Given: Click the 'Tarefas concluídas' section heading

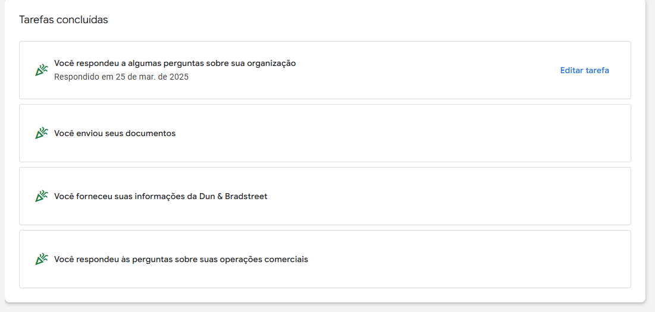Looking at the screenshot, I should point(63,20).
